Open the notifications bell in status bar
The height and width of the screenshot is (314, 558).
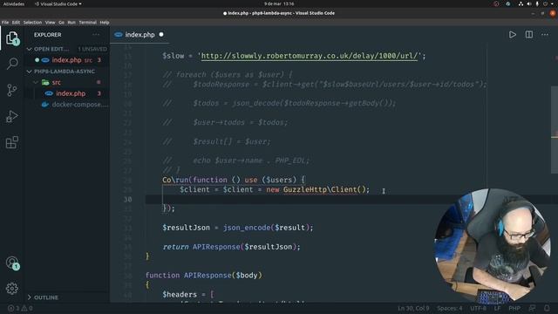click(547, 308)
